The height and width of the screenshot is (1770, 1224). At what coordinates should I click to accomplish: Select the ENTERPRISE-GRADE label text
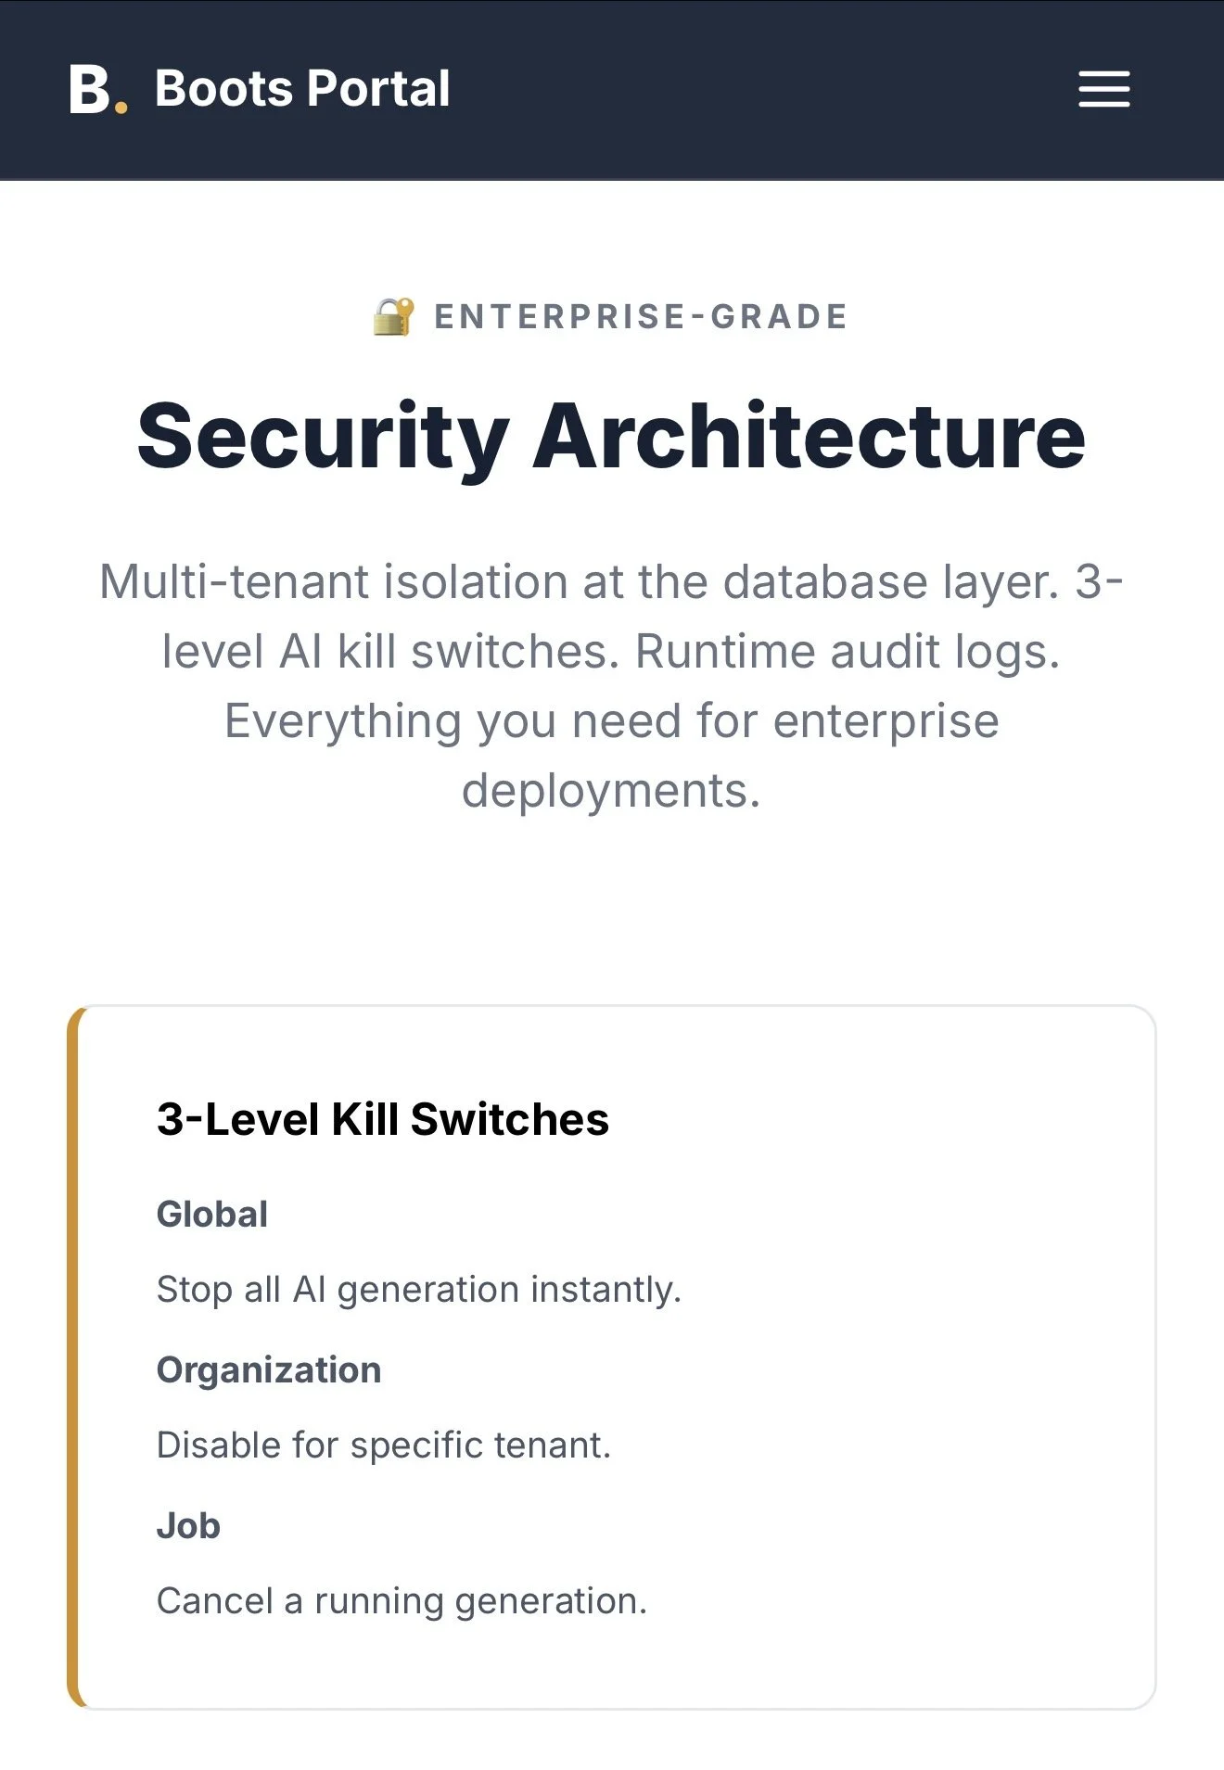click(641, 317)
